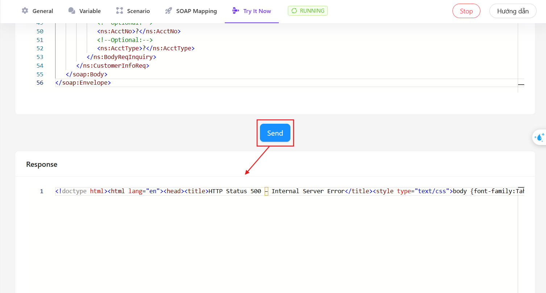Click the style type attribute in response

coord(423,191)
